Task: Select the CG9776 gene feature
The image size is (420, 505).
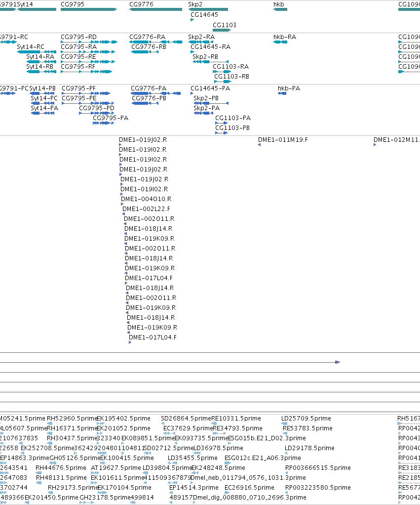Action: point(155,9)
